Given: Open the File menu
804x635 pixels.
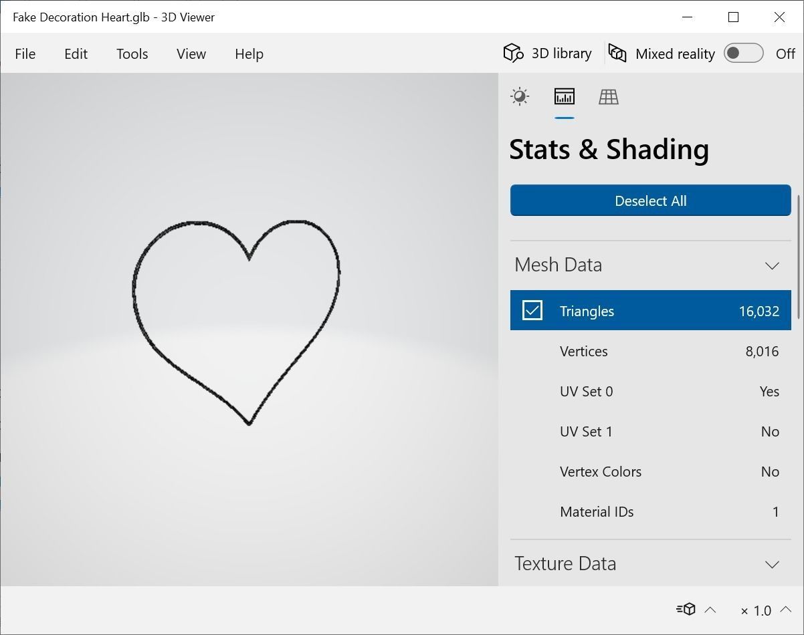Looking at the screenshot, I should pos(25,54).
